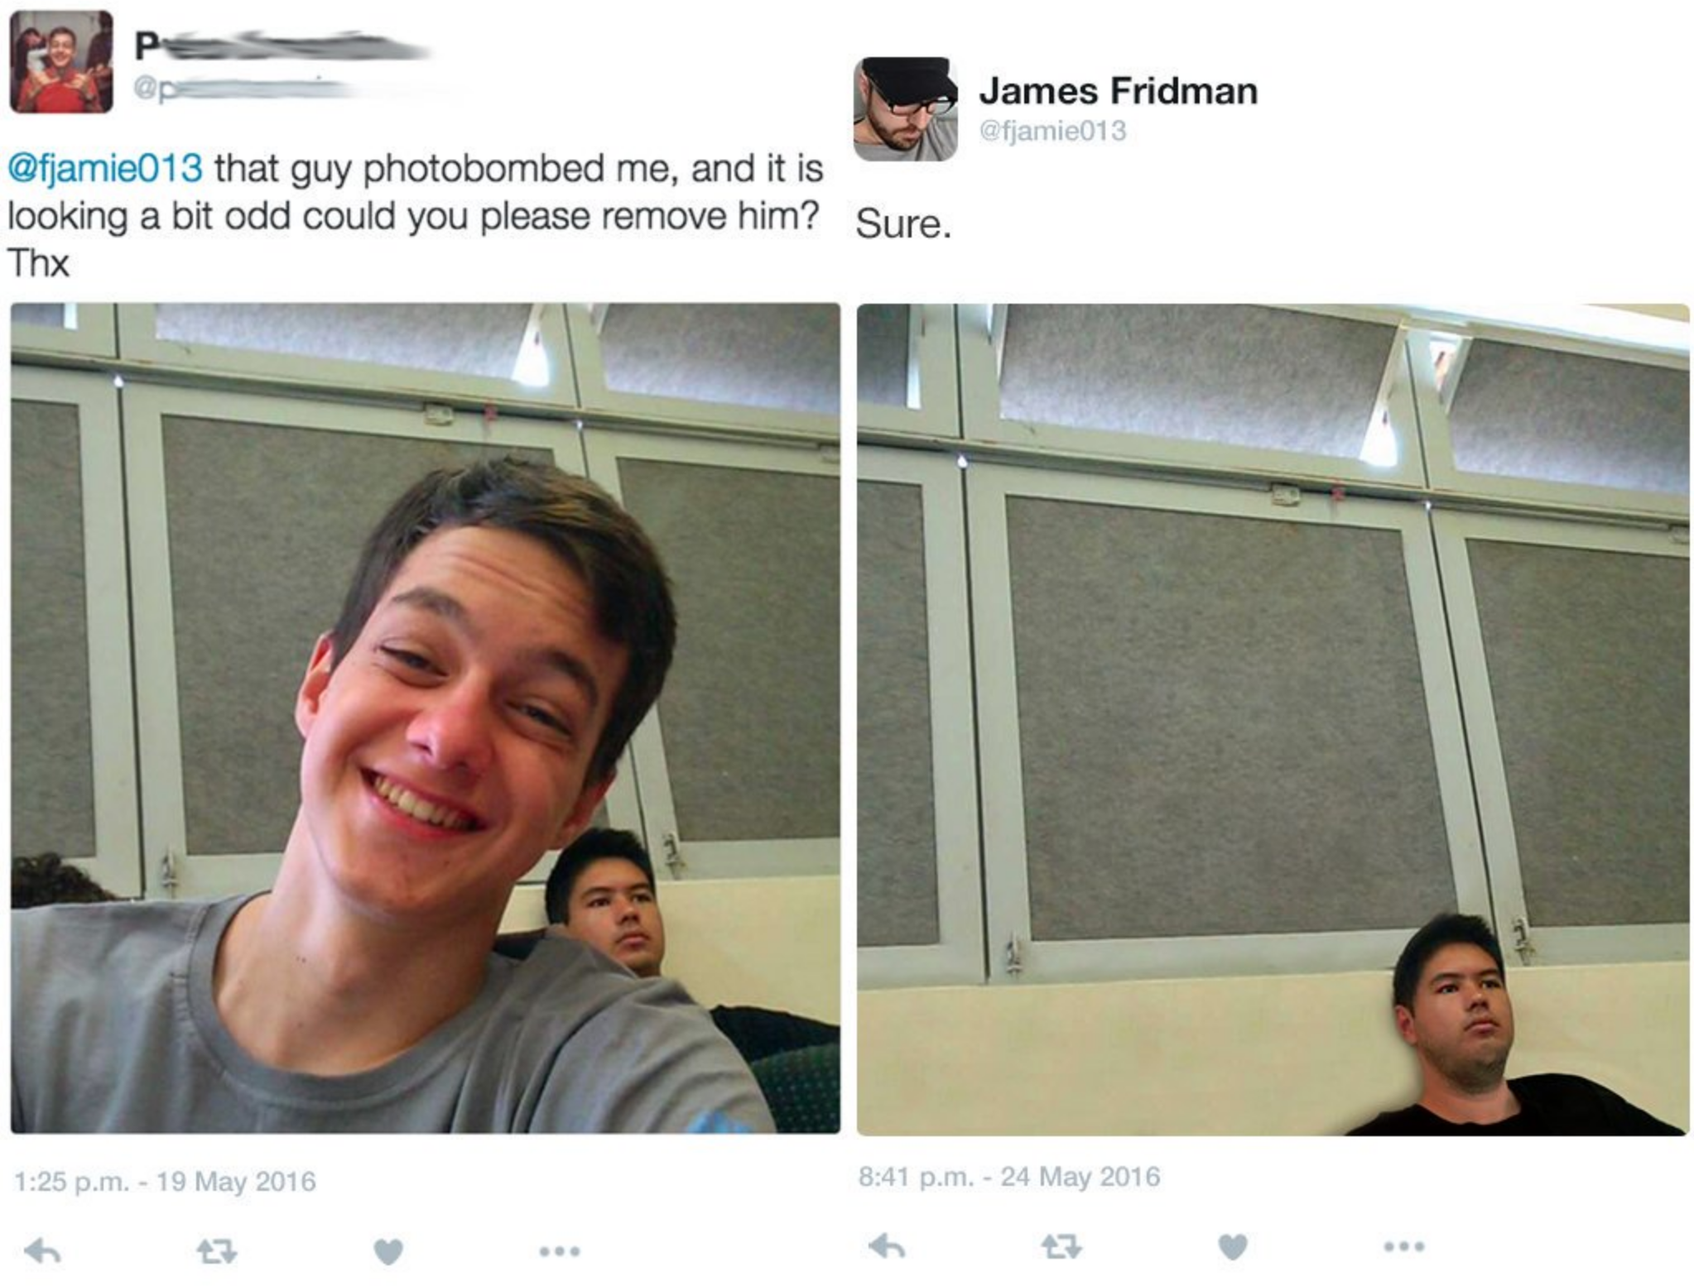Retweet James Fridman's tweet

(x=1061, y=1246)
